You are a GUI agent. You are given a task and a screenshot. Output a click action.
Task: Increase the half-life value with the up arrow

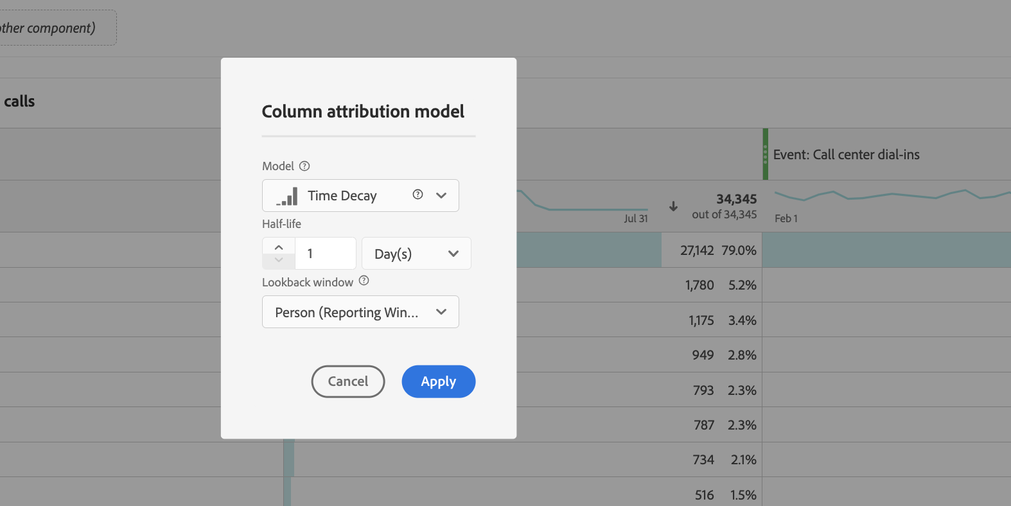[x=279, y=247]
